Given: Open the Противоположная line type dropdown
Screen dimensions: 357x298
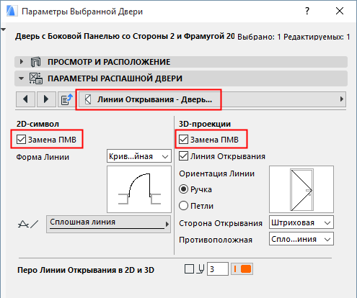Looking at the screenshot, I should pyautogui.click(x=301, y=239).
